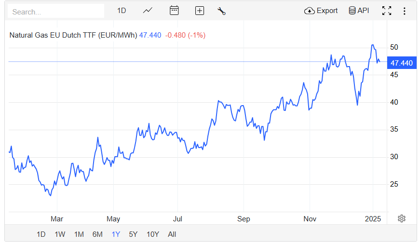Select the 1W time range
This screenshot has height=245, width=420.
(60, 234)
